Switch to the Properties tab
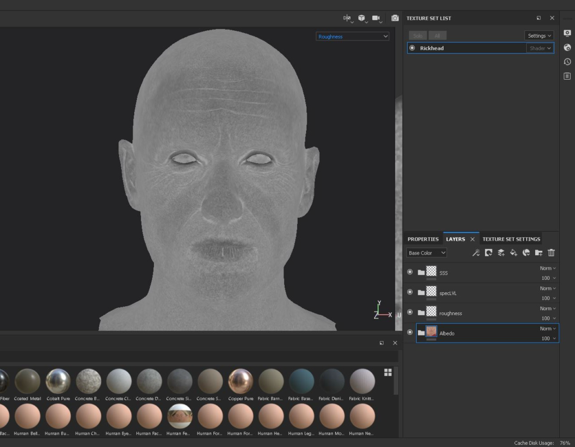Screen dimensions: 575x447 point(423,239)
